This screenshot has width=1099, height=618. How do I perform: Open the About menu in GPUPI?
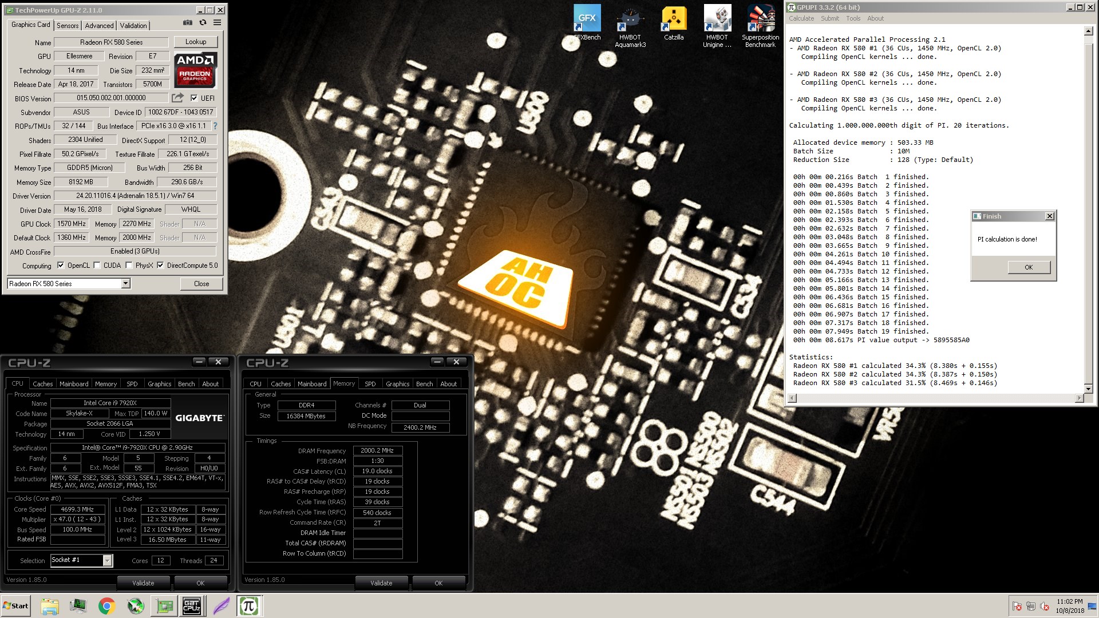tap(875, 18)
